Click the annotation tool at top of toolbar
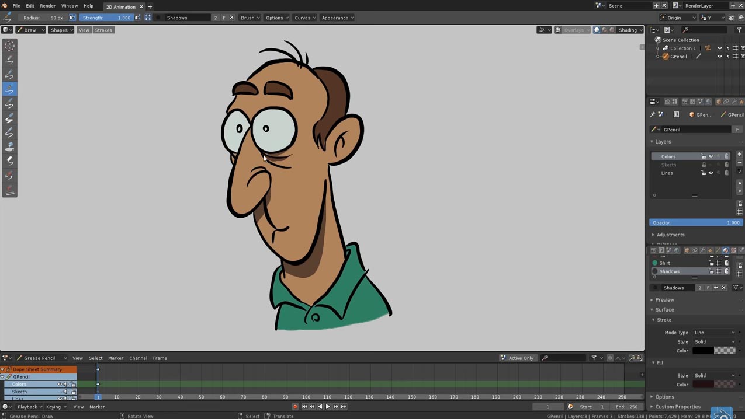 pyautogui.click(x=9, y=45)
